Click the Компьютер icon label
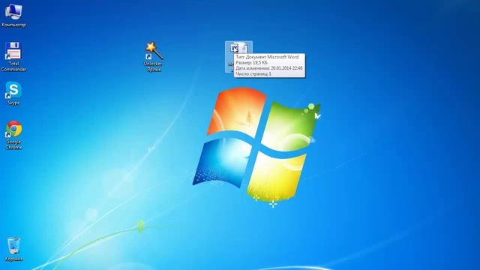 click(x=13, y=25)
